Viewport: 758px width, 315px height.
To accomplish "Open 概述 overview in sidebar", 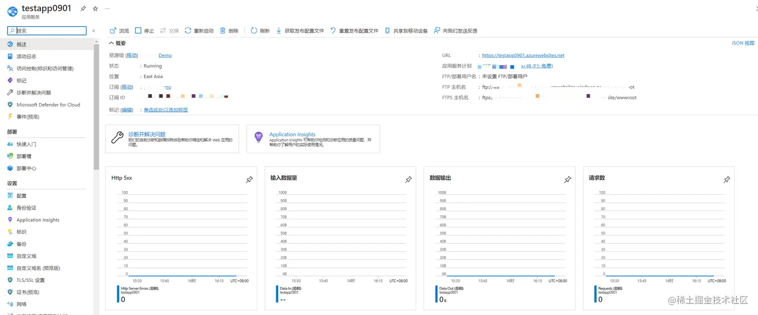I will click(47, 45).
